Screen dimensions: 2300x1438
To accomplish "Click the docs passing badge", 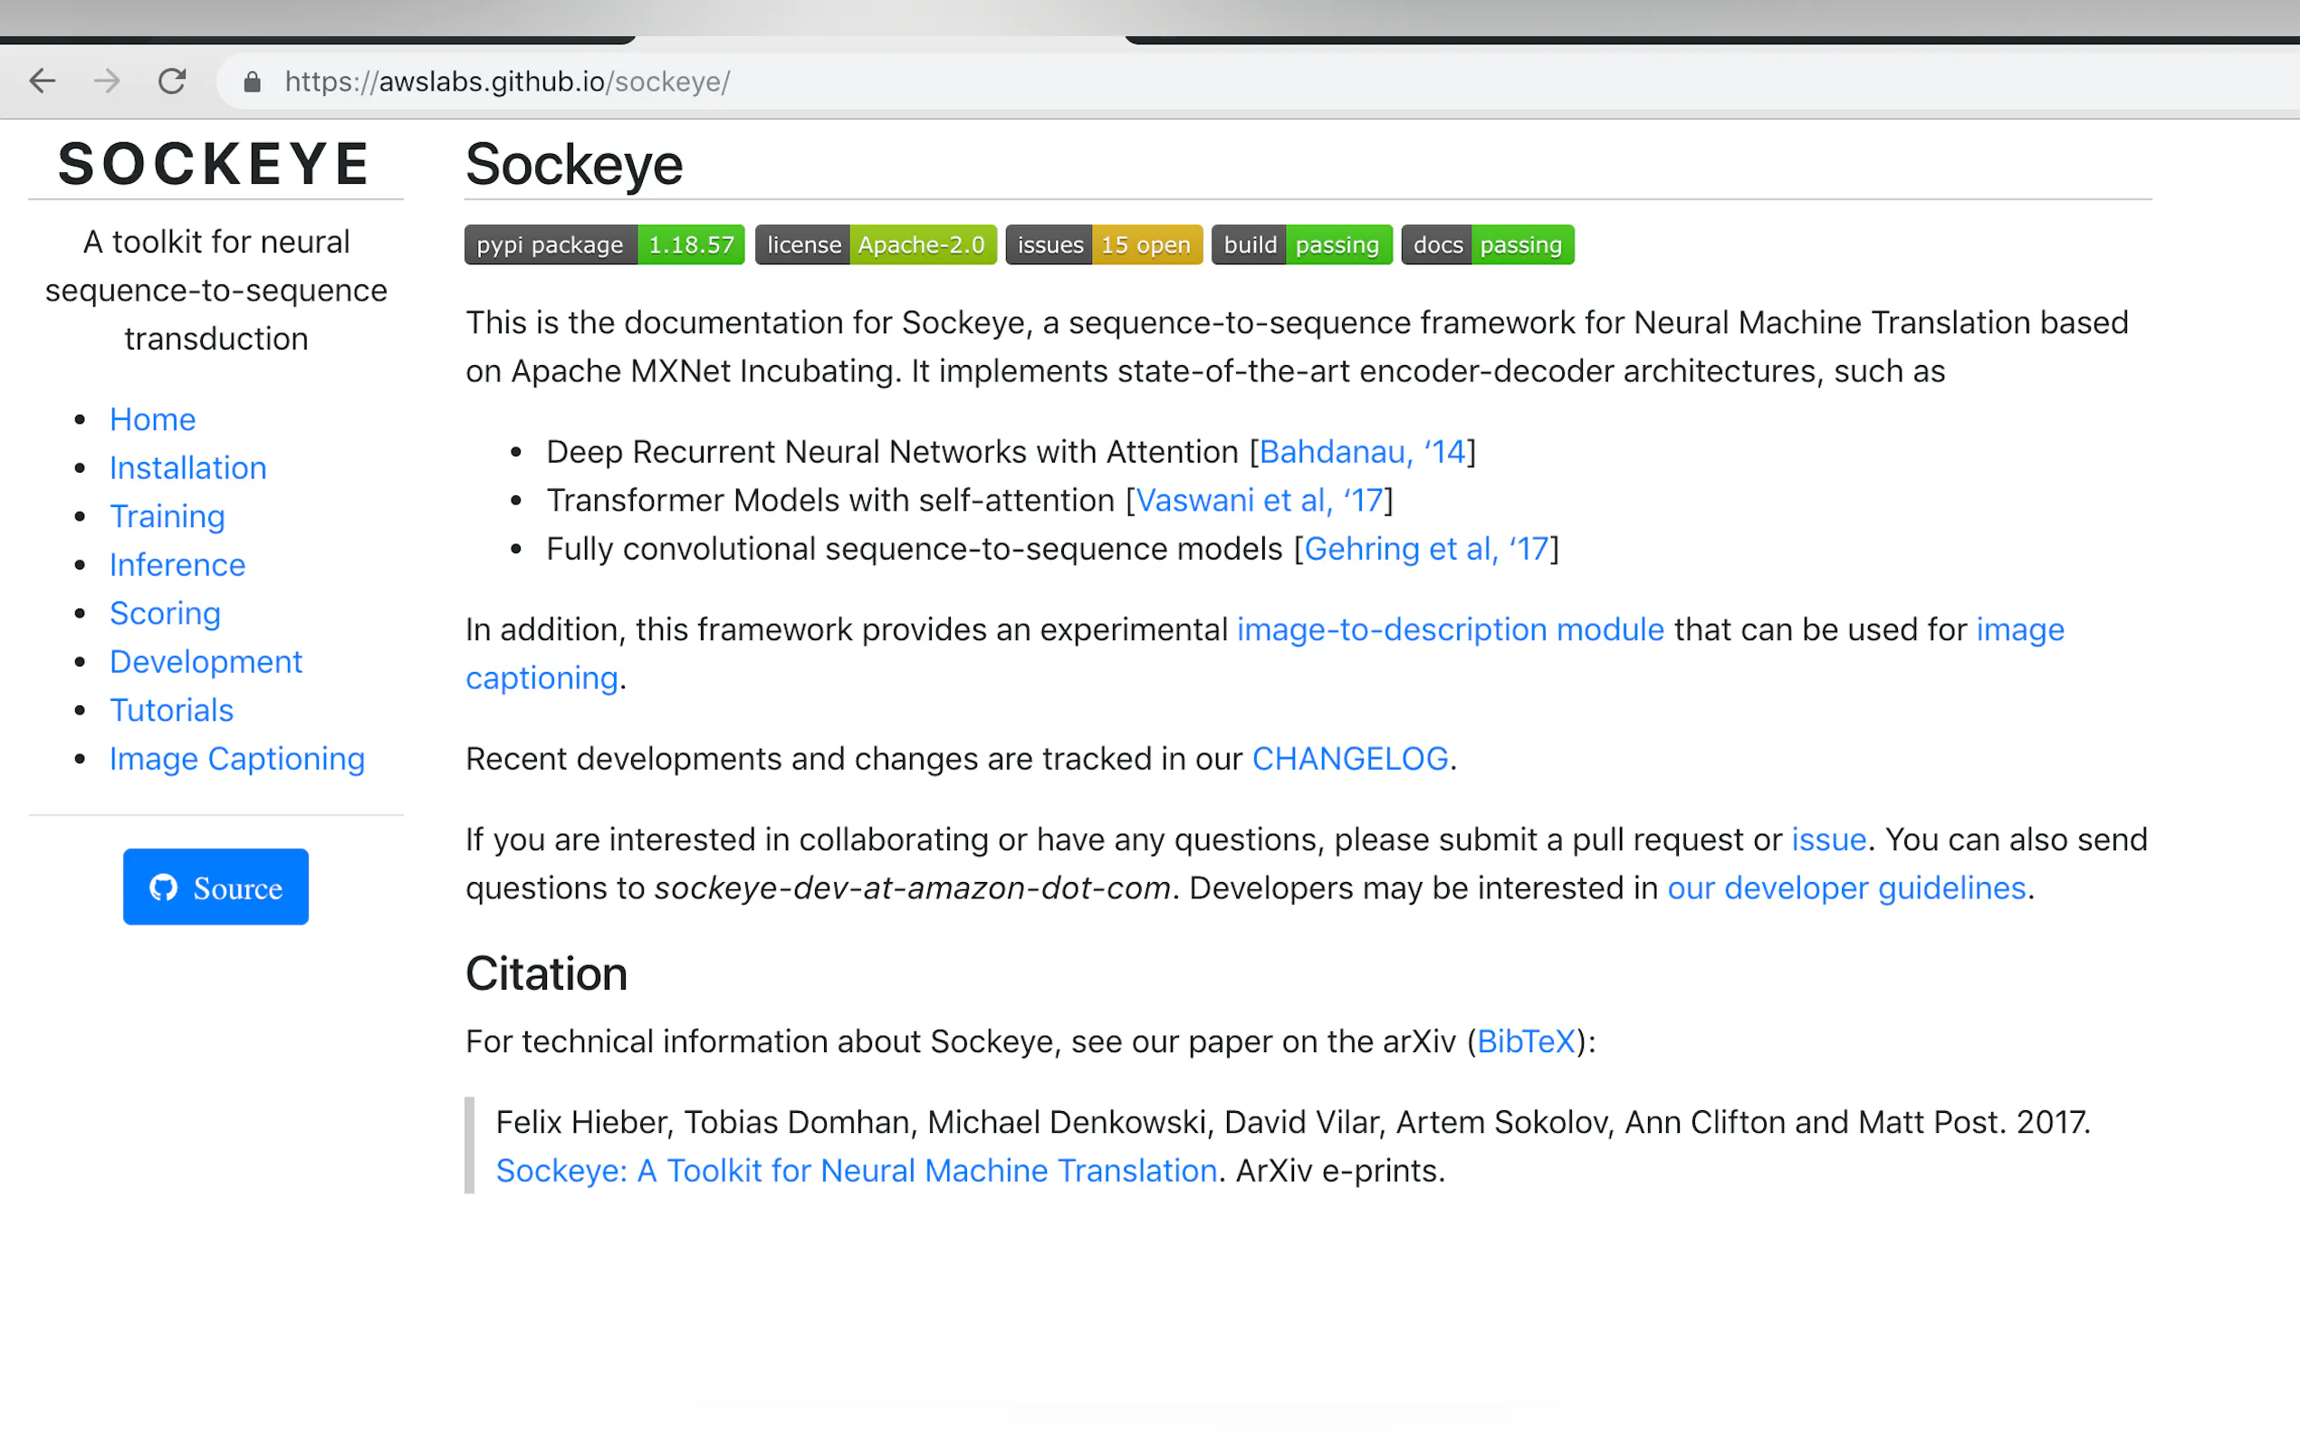I will point(1487,244).
